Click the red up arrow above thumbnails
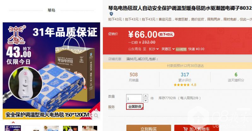This screenshot has width=252, height=131. tap(13, 123)
